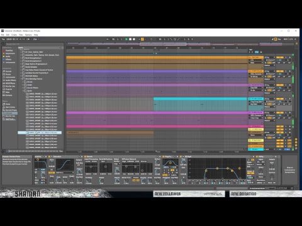Solo the orange top track
The width and height of the screenshot is (302, 226).
pos(286,57)
